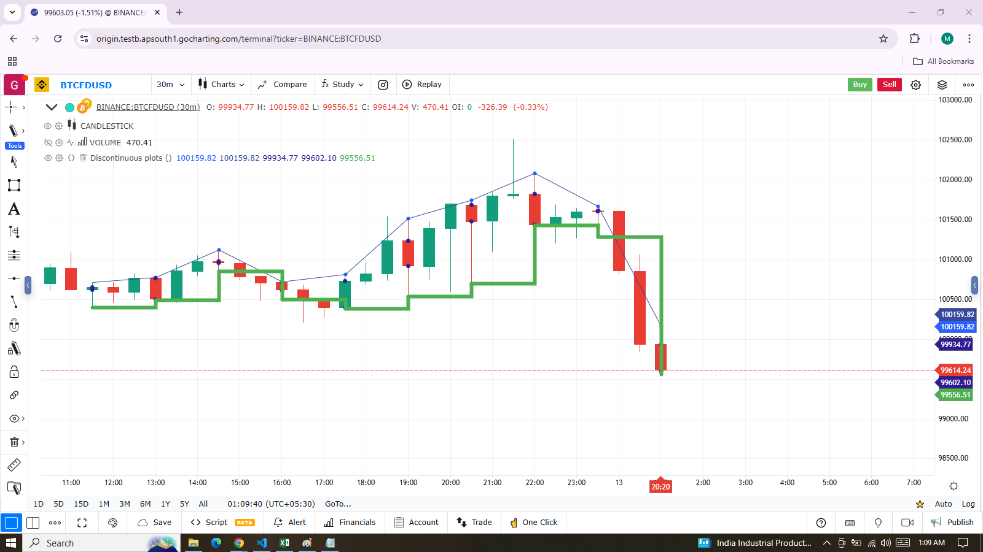This screenshot has width=983, height=552.
Task: Click the rectangle shape drawing tool
Action: click(14, 185)
